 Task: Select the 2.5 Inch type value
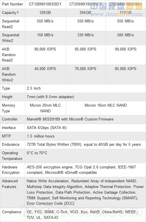pos(34,88)
